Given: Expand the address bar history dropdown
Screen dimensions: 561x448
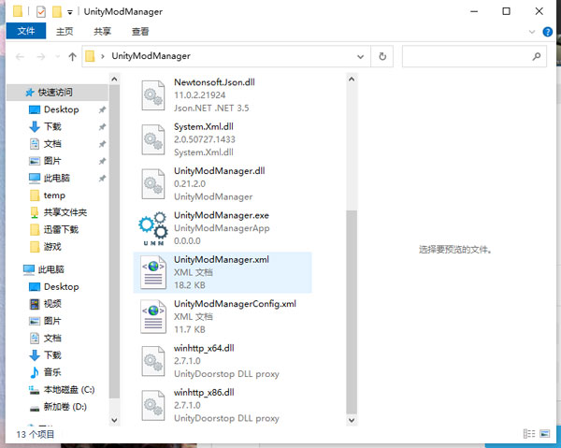Looking at the screenshot, I should pos(364,56).
